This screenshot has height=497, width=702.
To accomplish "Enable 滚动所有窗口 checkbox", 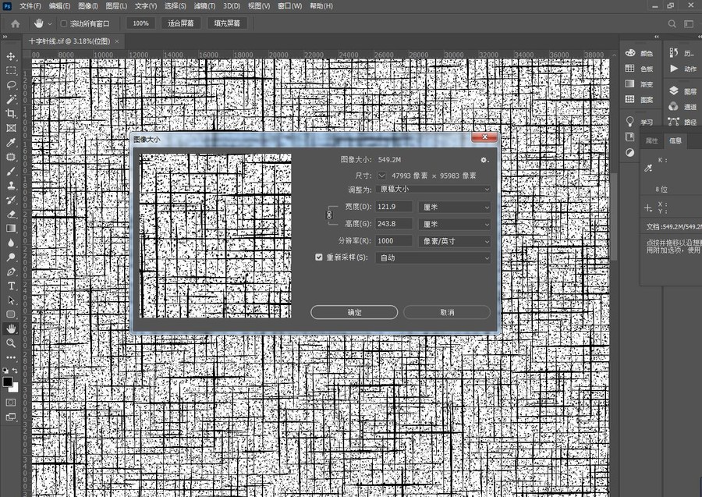I will (64, 23).
